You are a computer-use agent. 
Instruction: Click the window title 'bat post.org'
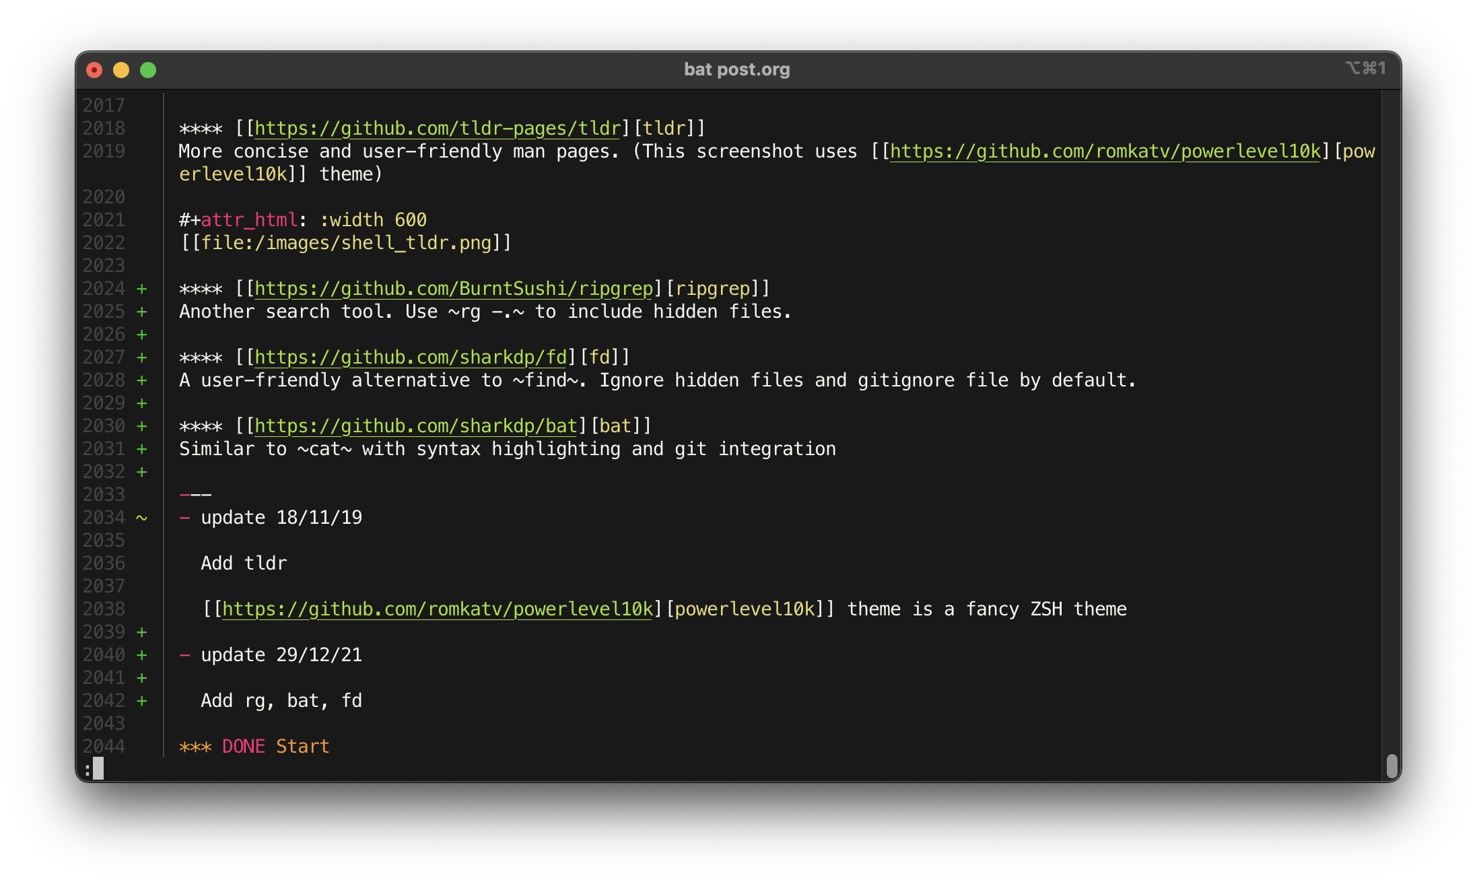[737, 69]
